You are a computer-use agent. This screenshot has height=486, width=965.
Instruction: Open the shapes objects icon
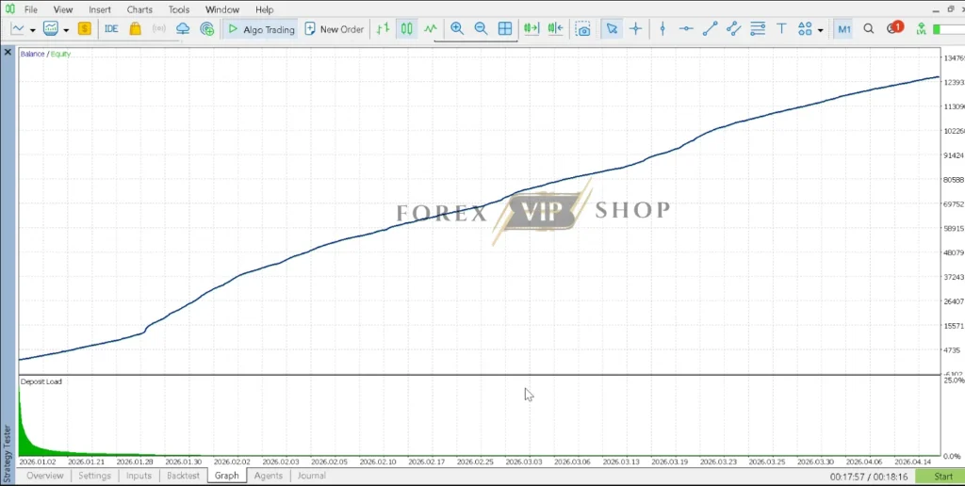coord(805,29)
